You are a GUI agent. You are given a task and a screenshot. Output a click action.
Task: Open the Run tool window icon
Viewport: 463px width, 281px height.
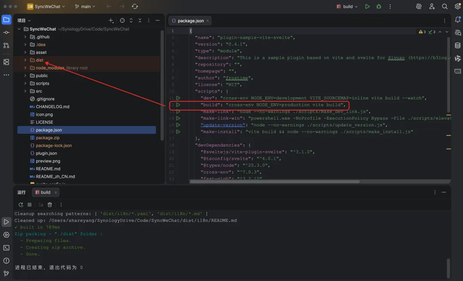pos(6,221)
